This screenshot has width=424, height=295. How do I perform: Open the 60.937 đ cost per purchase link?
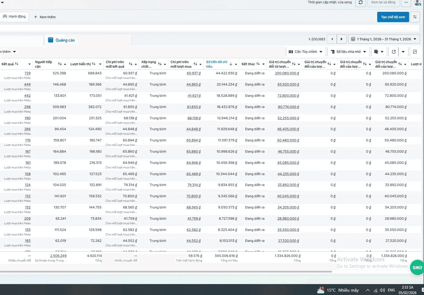point(193,73)
